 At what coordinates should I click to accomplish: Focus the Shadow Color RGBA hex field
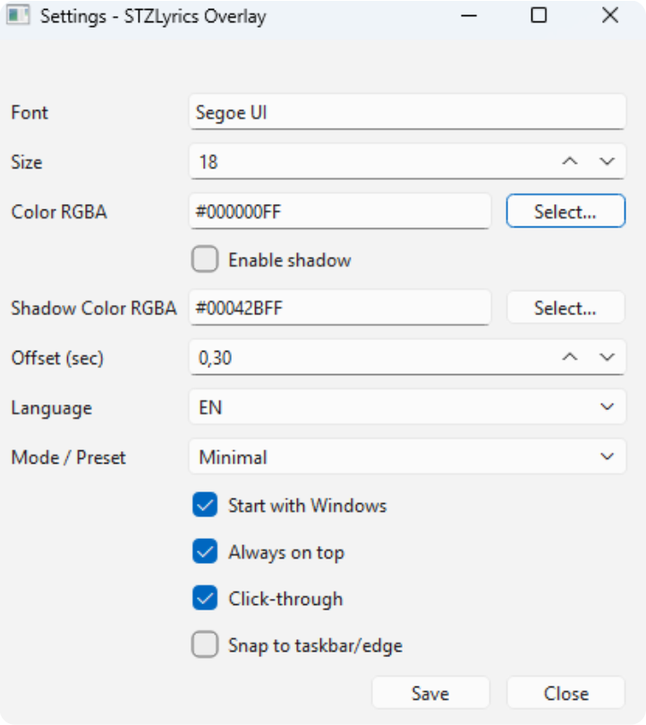340,308
